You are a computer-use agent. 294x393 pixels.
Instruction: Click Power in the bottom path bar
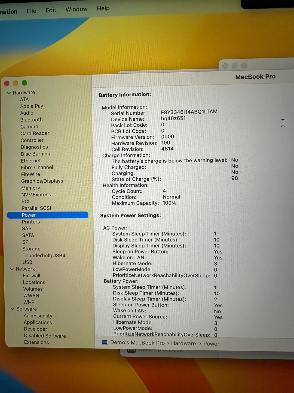(x=211, y=344)
